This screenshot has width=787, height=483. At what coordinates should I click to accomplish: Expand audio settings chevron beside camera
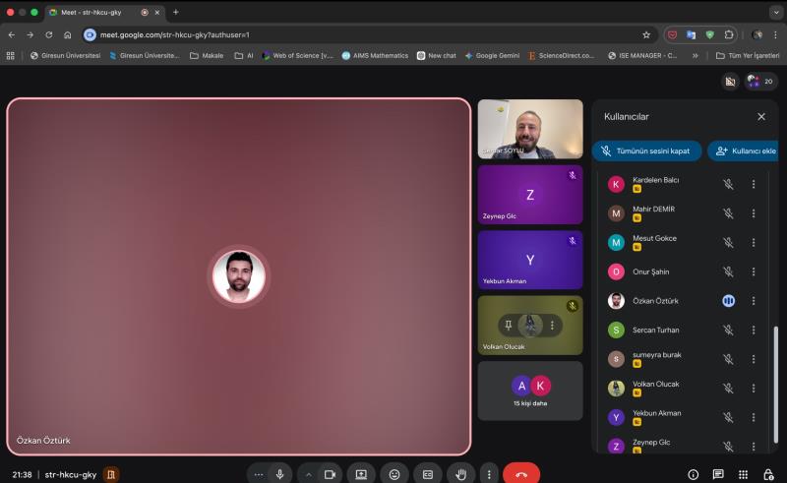pyautogui.click(x=308, y=474)
